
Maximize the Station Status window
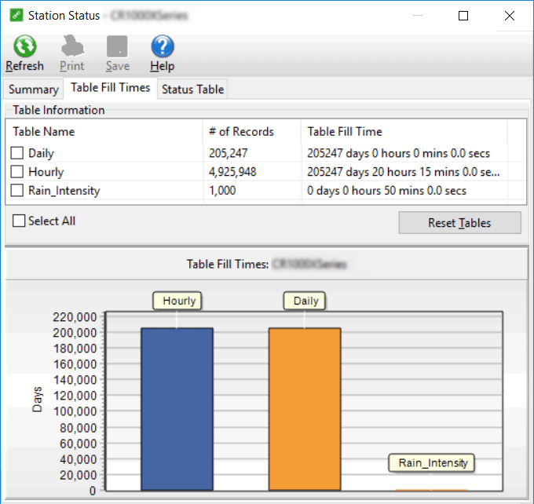tap(463, 16)
